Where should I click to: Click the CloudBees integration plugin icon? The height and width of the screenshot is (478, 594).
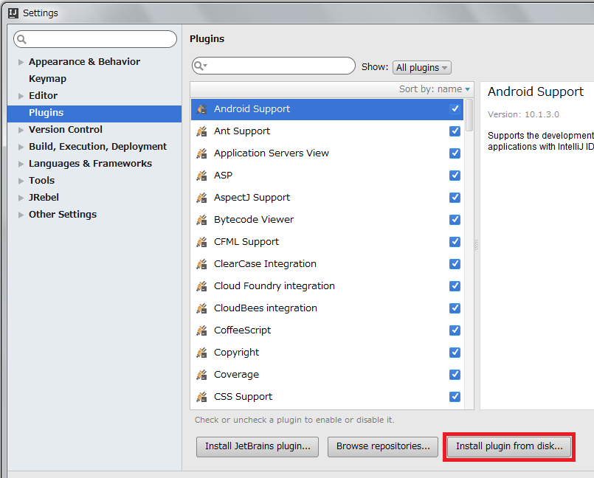(201, 308)
